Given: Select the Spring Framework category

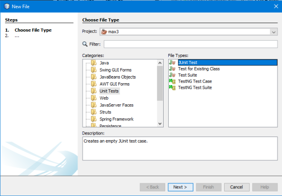Looking at the screenshot, I should click(116, 119).
